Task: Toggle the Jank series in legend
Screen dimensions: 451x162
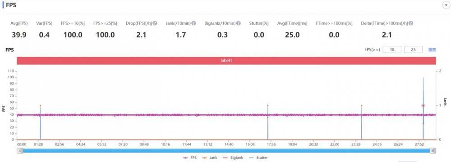Action: [x=210, y=157]
